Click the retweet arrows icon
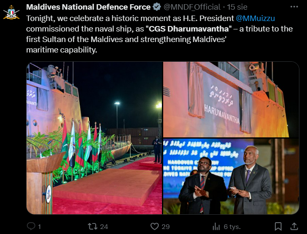The height and width of the screenshot is (234, 307). (92, 226)
